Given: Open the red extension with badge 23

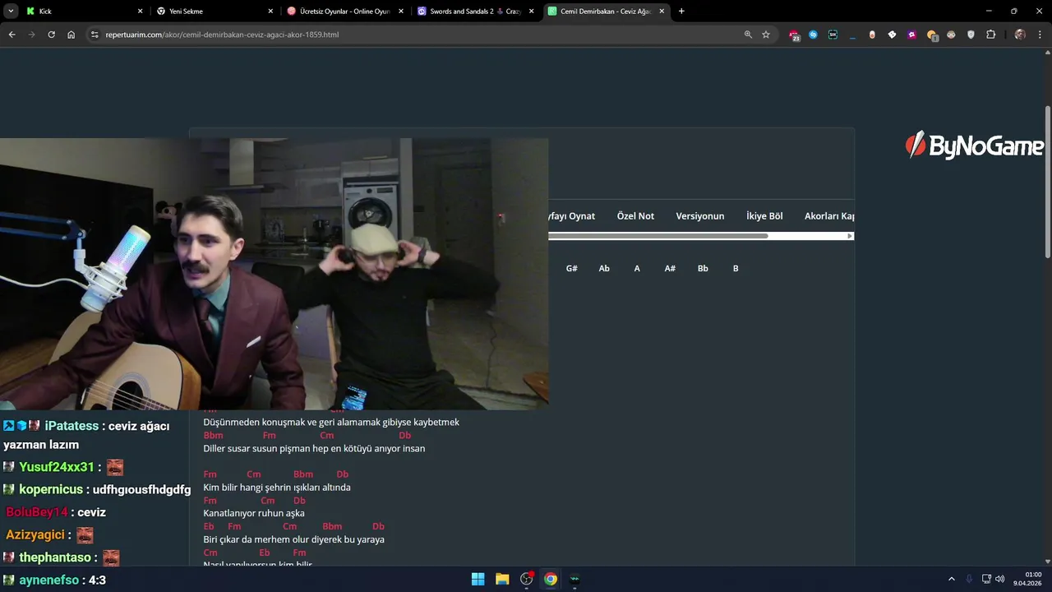Looking at the screenshot, I should (794, 35).
